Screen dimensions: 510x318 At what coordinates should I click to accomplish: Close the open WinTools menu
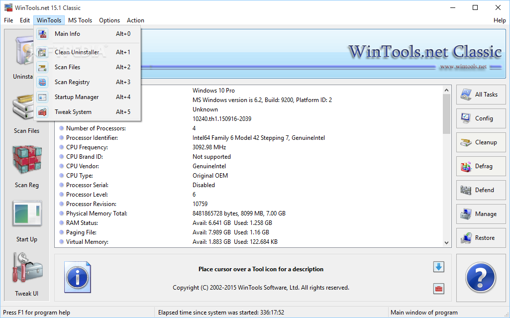pos(49,20)
